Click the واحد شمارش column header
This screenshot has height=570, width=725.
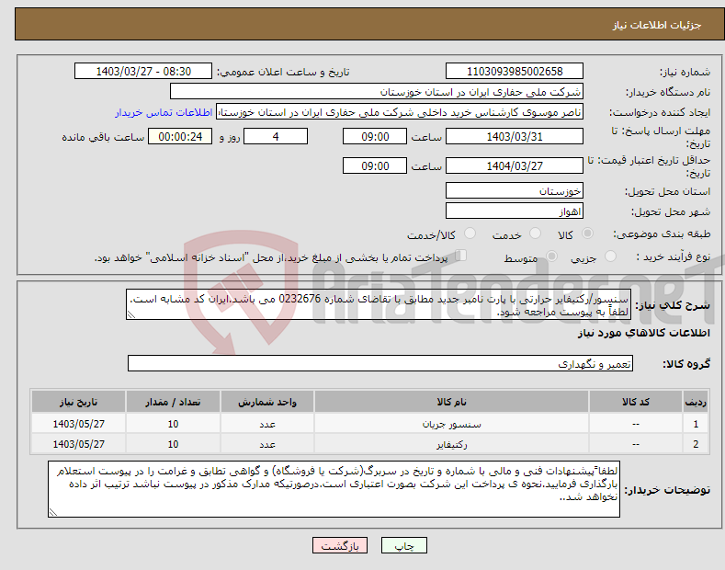click(x=267, y=402)
